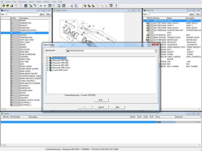This screenshot has width=202, height=151.
Task: Open the Illustration menu
Action: pyautogui.click(x=22, y=2)
